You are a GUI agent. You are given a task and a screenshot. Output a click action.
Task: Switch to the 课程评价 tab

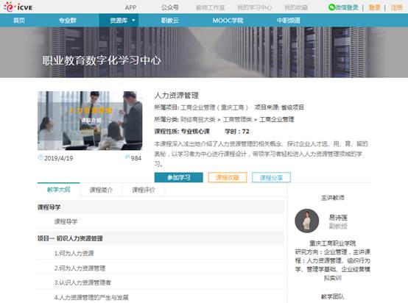point(144,190)
